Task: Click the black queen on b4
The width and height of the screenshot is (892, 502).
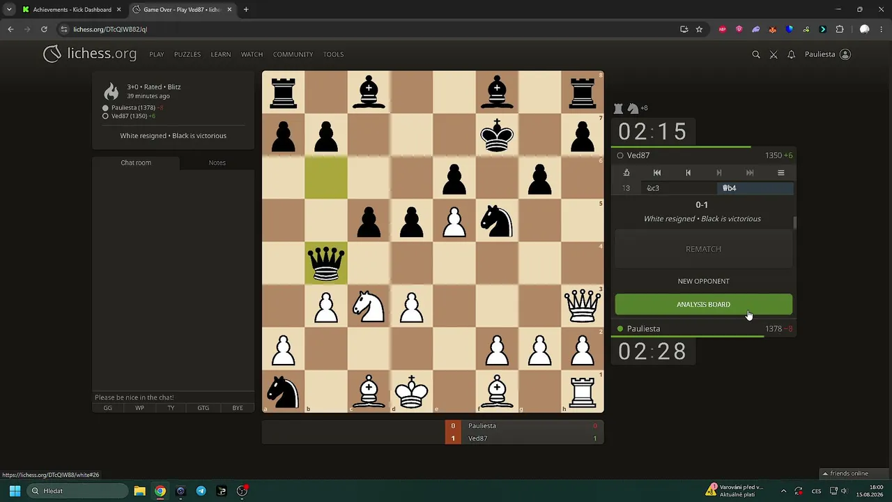Action: pyautogui.click(x=326, y=263)
